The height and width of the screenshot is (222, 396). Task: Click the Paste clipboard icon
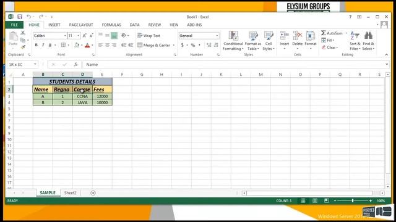[x=13, y=36]
